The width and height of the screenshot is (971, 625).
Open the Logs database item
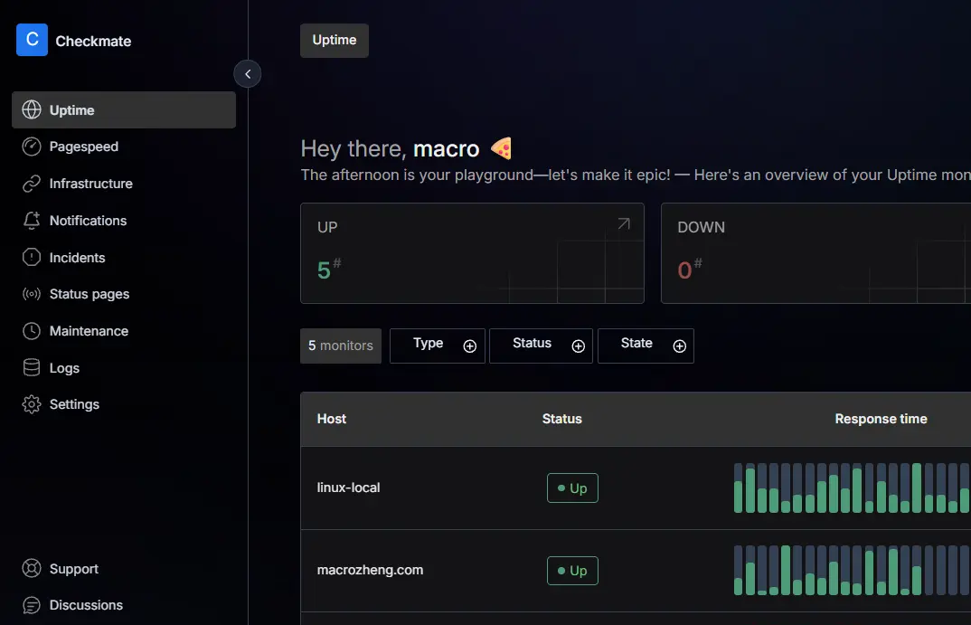64,368
